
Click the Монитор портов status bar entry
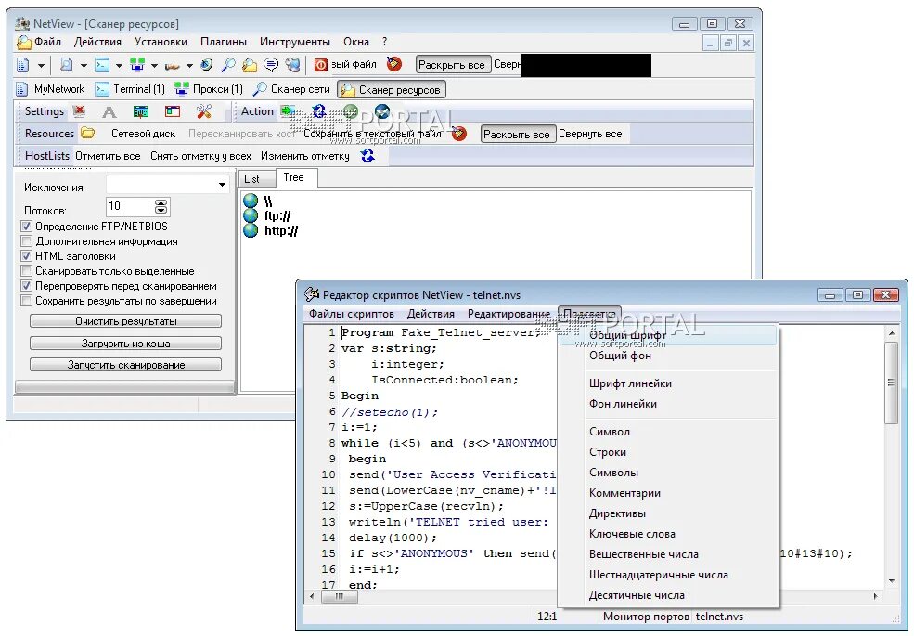(645, 617)
